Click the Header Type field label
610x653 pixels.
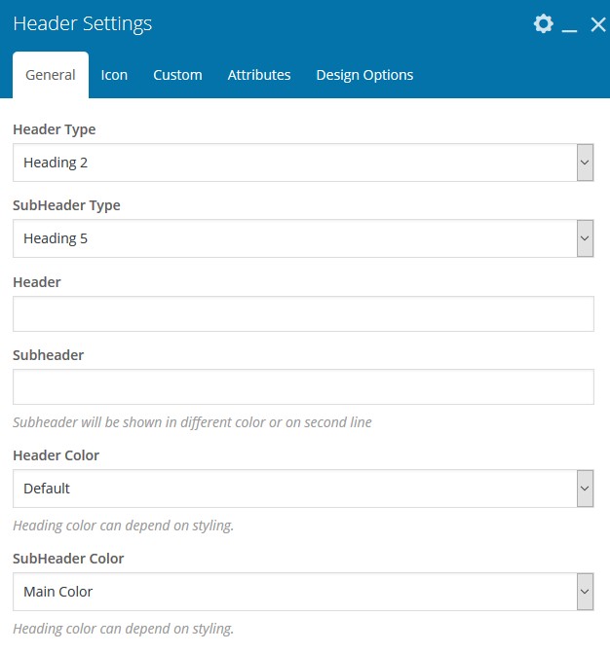(55, 129)
